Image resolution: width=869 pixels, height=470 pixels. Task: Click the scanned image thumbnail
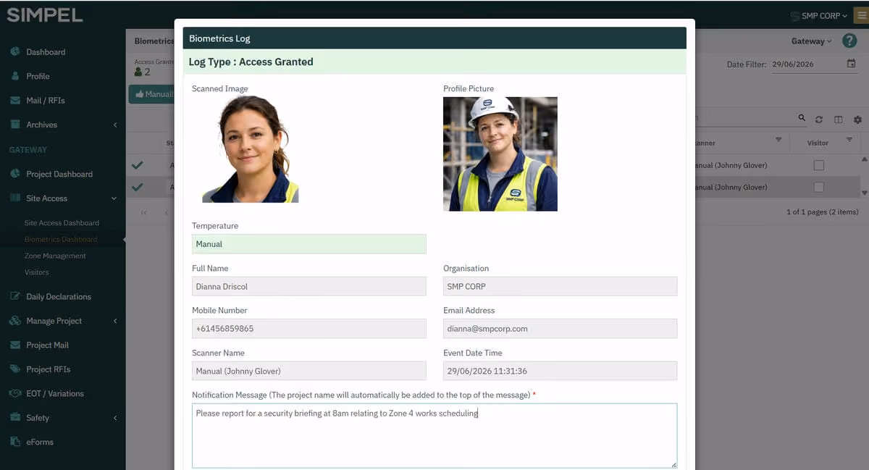point(251,149)
